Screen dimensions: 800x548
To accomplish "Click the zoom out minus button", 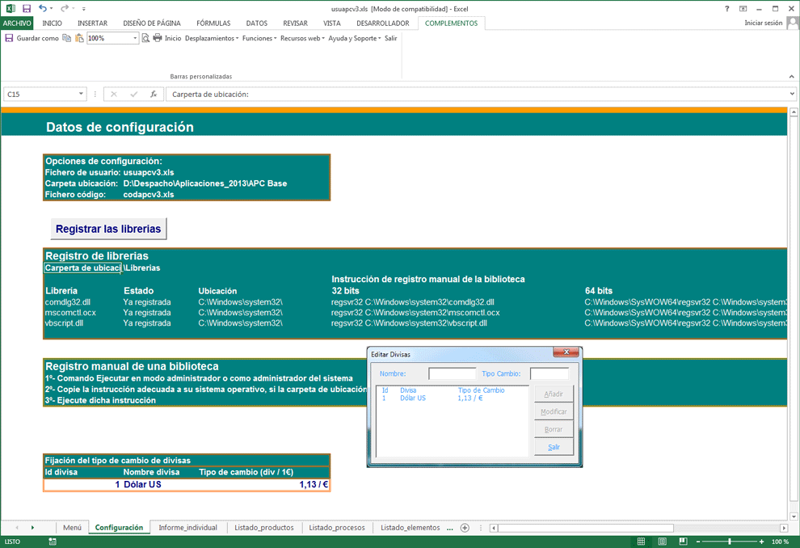I will [x=698, y=542].
